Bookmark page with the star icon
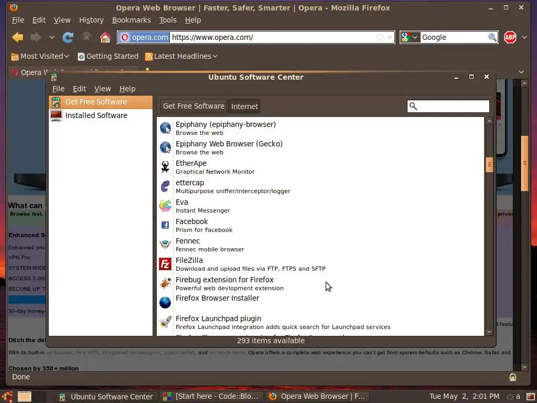 point(380,37)
